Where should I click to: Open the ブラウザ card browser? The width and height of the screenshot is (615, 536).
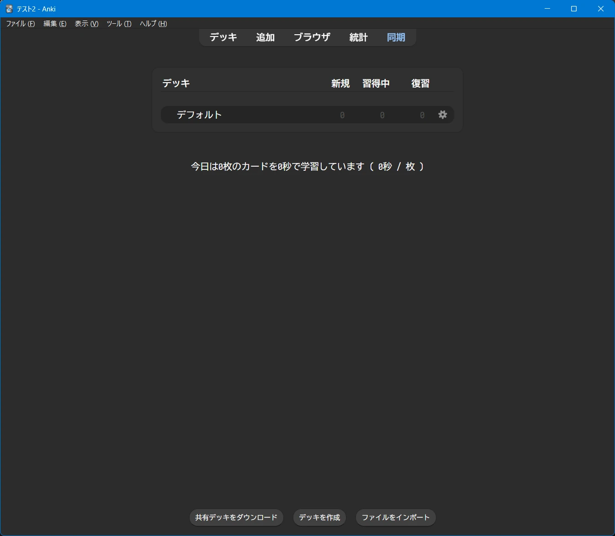point(312,37)
